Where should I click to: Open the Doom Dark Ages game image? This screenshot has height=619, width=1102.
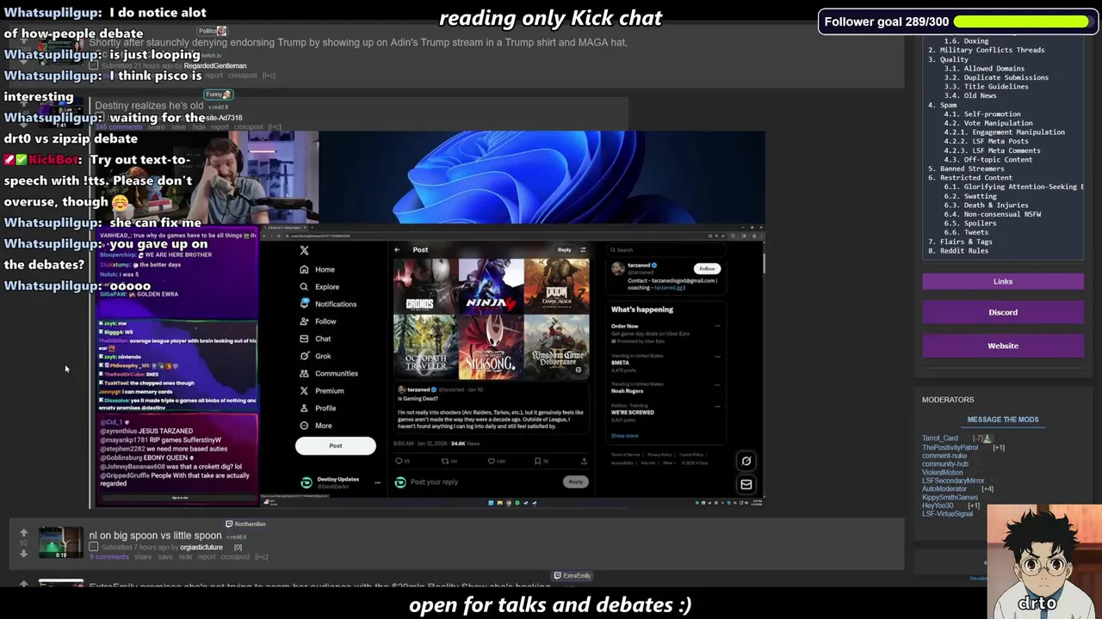point(557,288)
